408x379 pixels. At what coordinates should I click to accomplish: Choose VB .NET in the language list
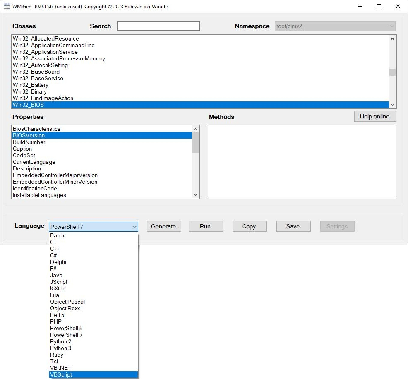(x=94, y=368)
